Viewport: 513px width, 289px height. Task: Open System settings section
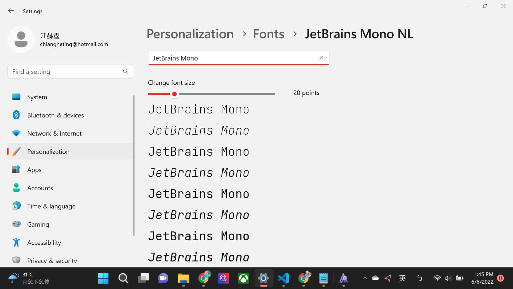[37, 97]
